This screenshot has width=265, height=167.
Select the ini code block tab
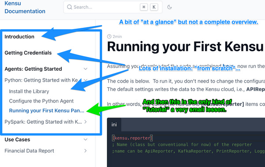(114, 125)
